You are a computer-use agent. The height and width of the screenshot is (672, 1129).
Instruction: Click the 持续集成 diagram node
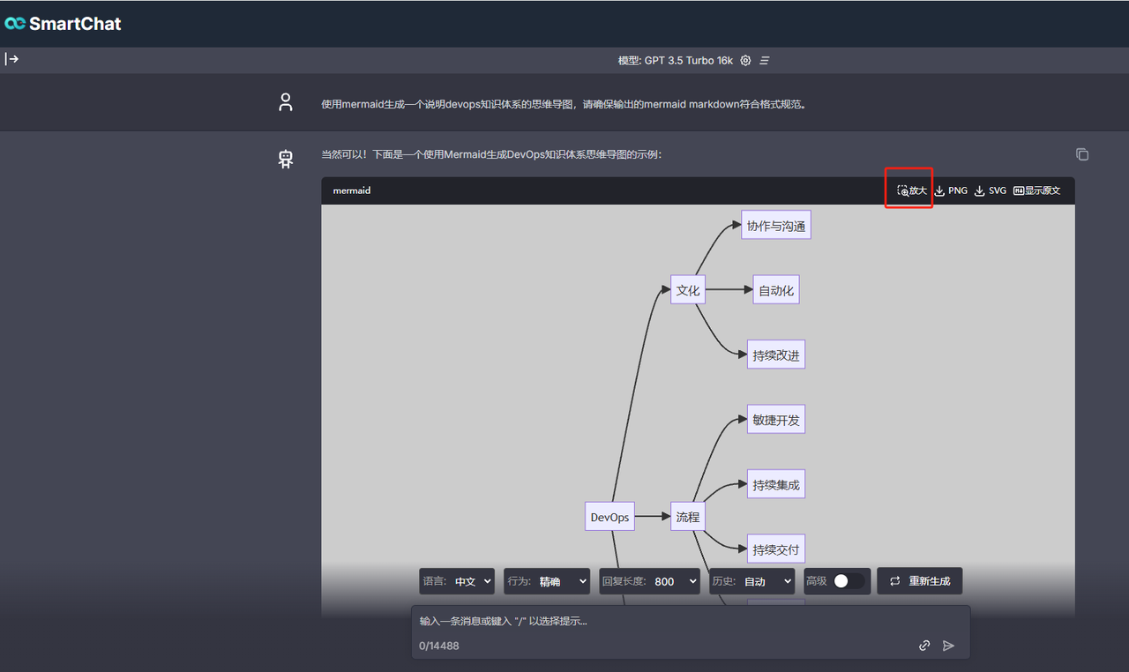point(776,484)
